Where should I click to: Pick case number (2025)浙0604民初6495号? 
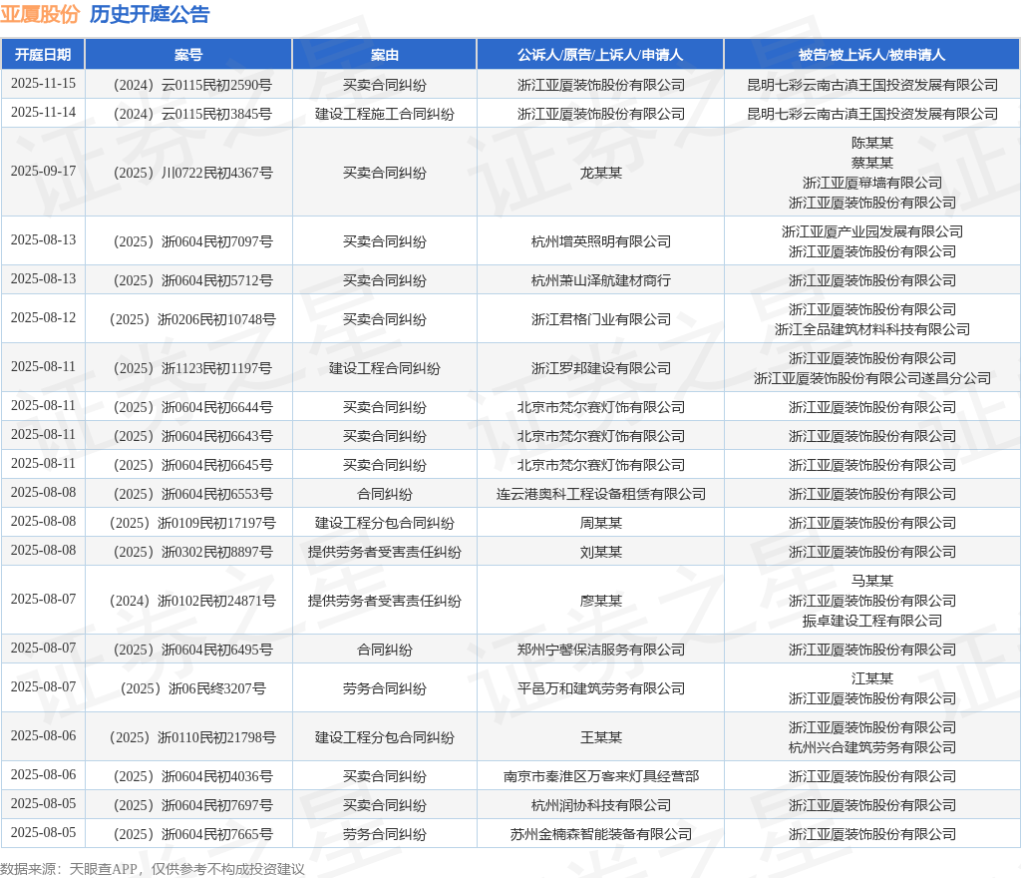[x=188, y=650]
